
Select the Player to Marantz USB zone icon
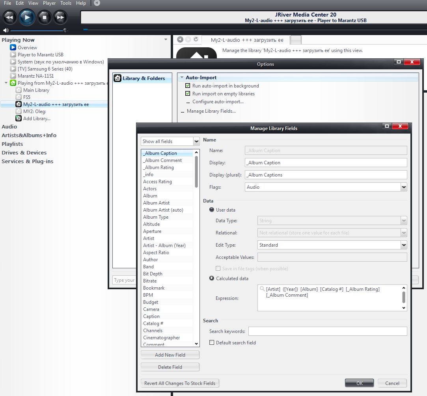pos(13,54)
